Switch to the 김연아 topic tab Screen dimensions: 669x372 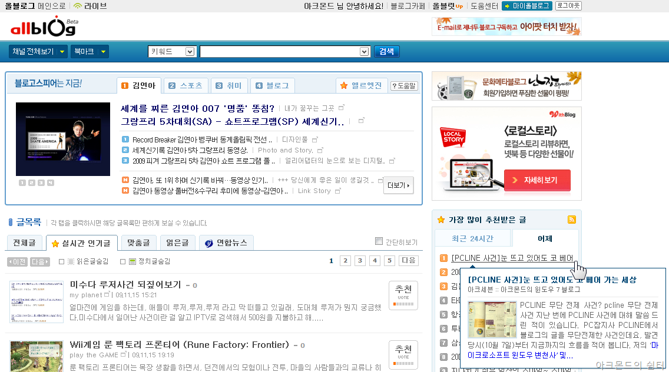point(138,86)
